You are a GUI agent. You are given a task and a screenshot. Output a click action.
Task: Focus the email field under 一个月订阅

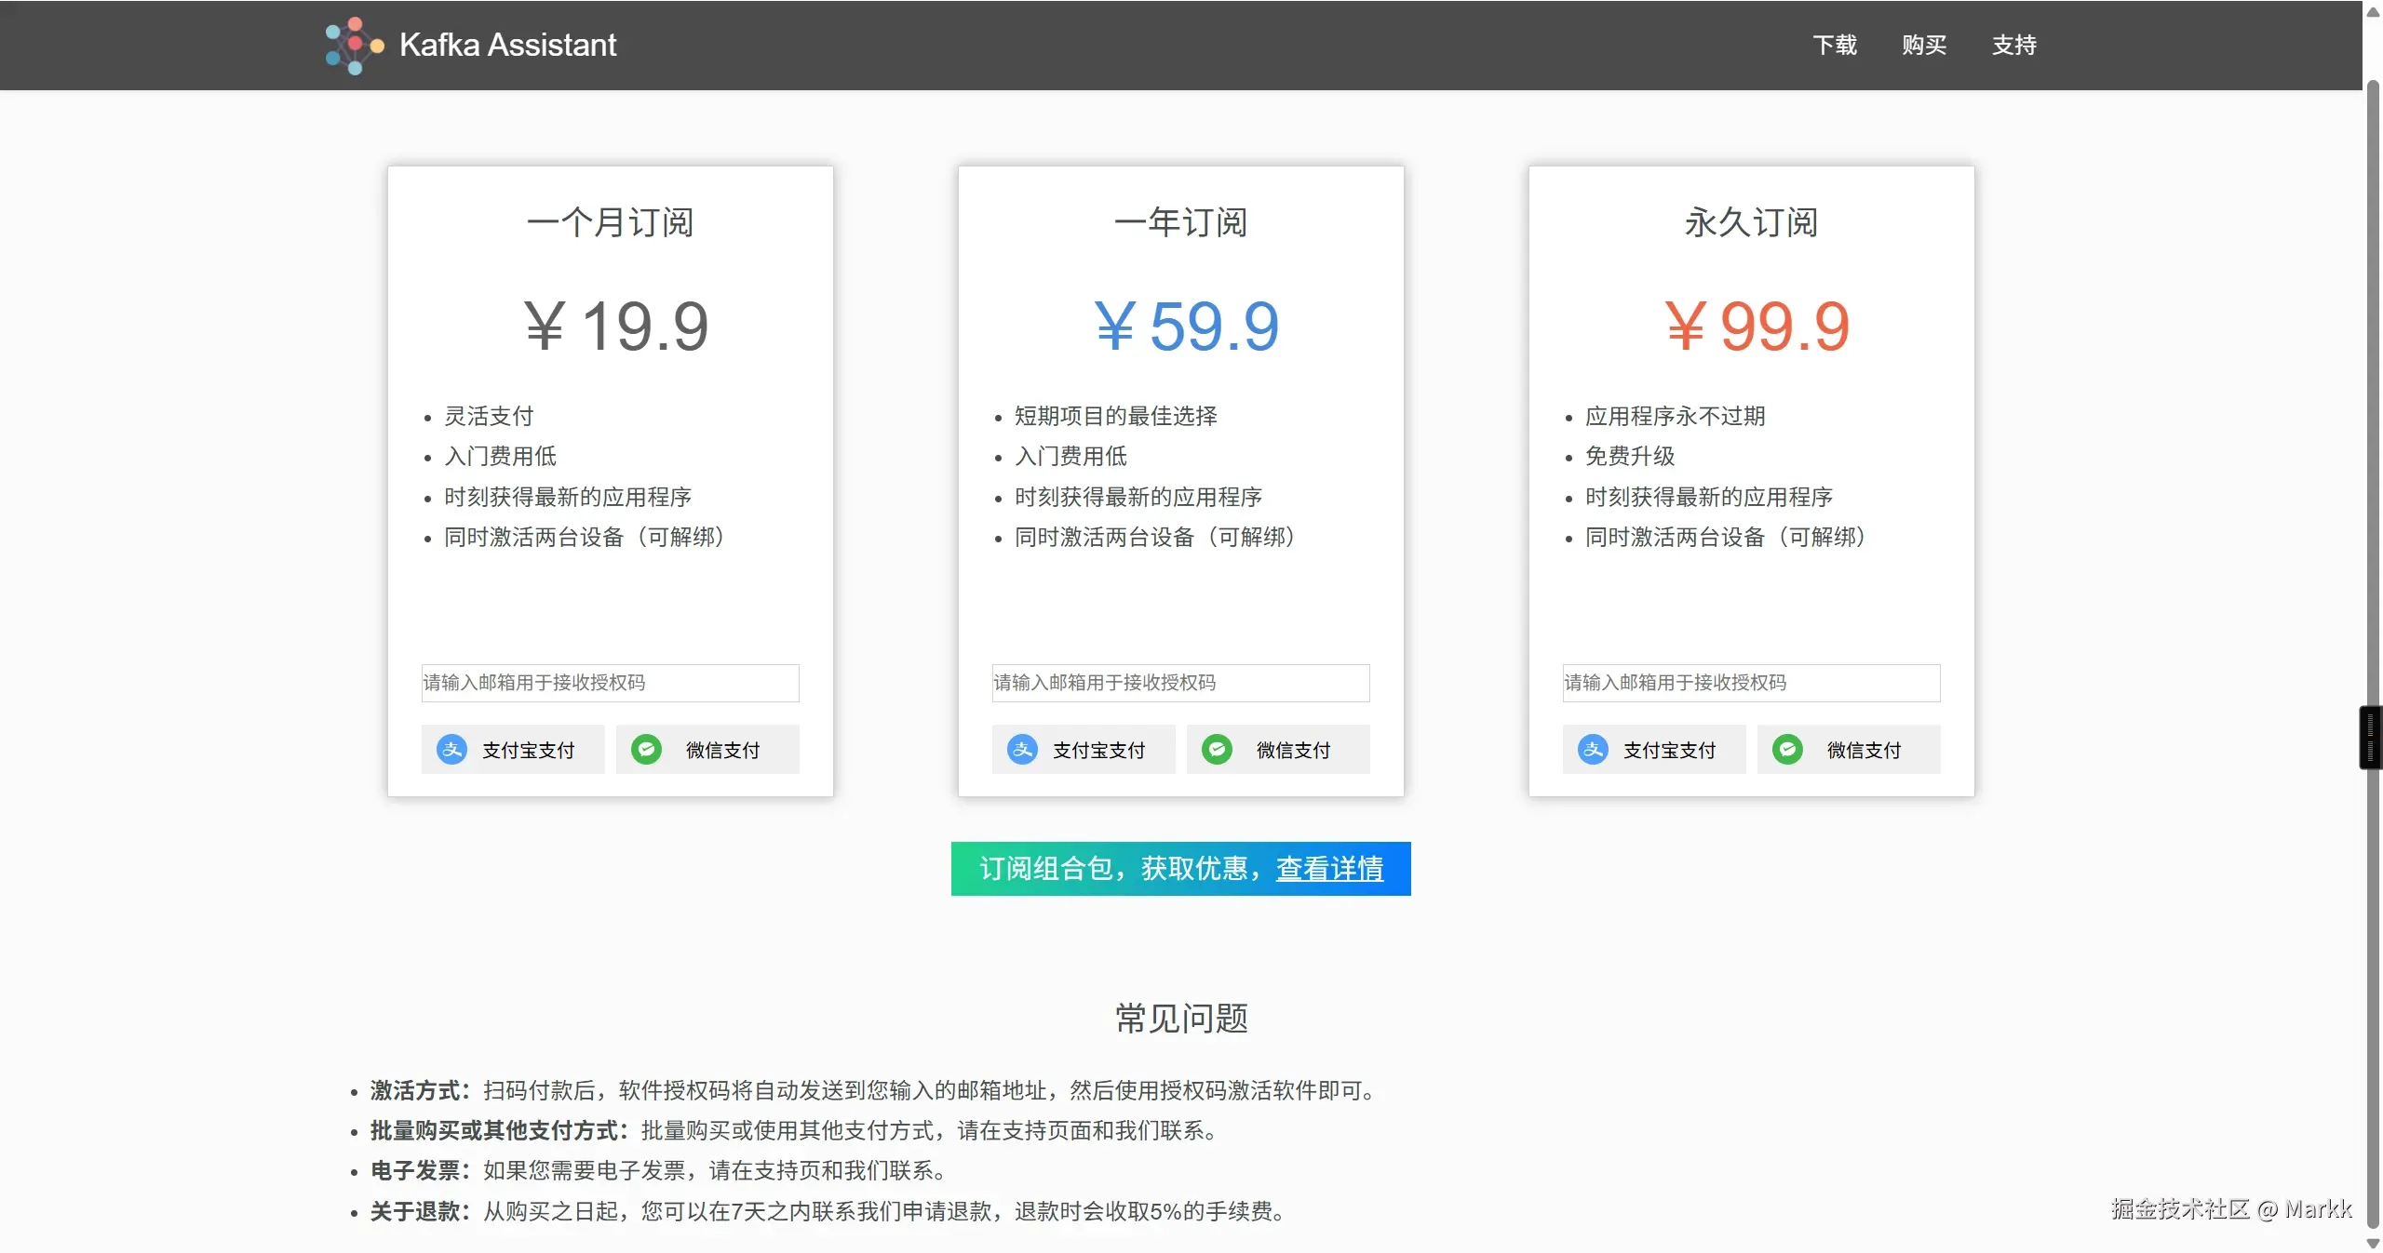[x=611, y=683]
